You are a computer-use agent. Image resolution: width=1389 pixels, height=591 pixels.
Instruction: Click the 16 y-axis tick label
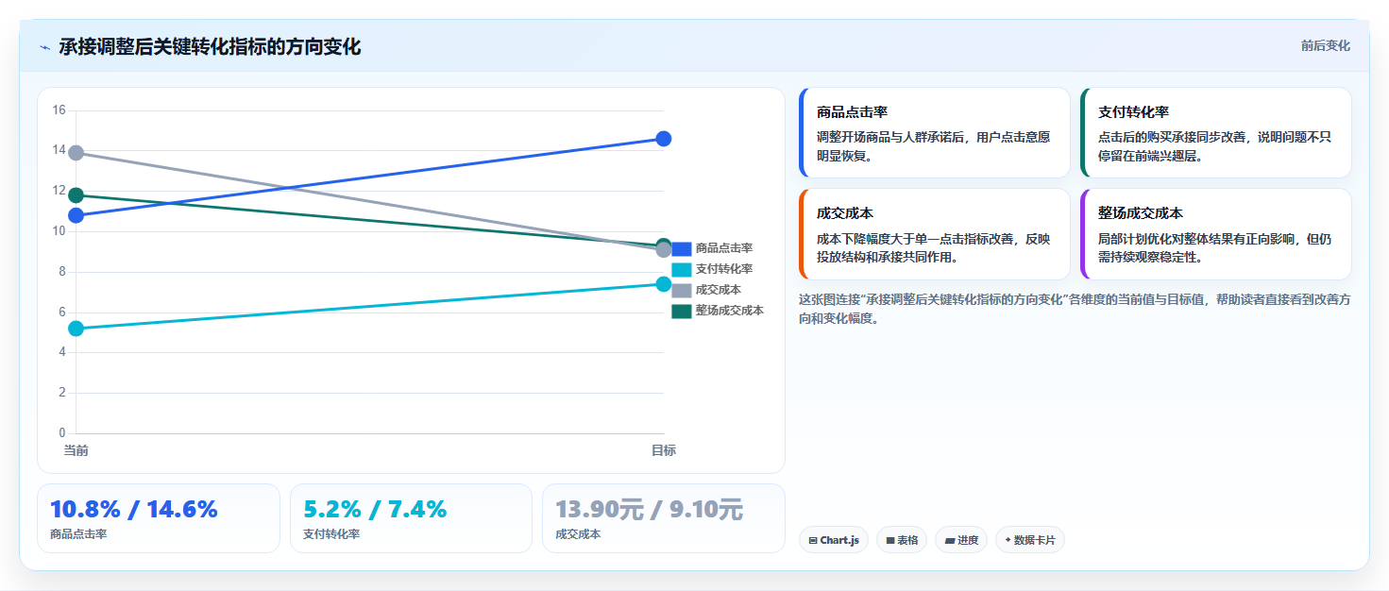[59, 110]
